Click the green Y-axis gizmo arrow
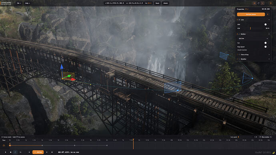This screenshot has height=155, width=276. click(69, 76)
